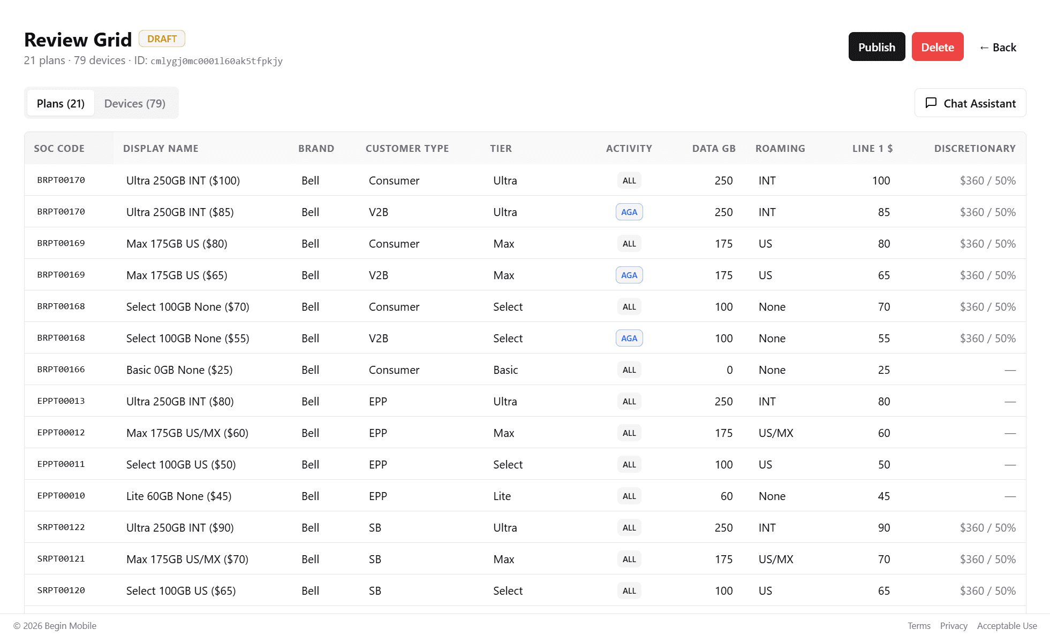
Task: Click the back arrow beside Back
Action: pos(984,47)
